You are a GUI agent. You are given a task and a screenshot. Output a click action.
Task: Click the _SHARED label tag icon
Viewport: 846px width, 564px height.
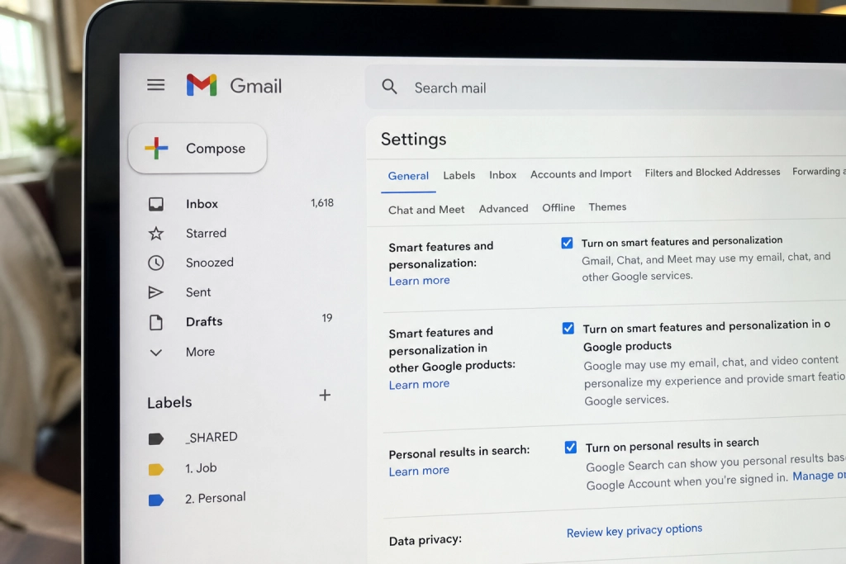(x=156, y=439)
